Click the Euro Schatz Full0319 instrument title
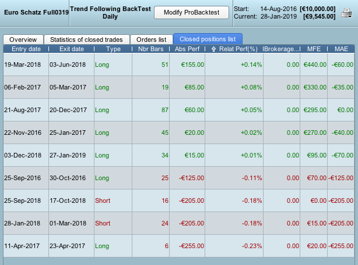358x265 pixels. pos(36,12)
